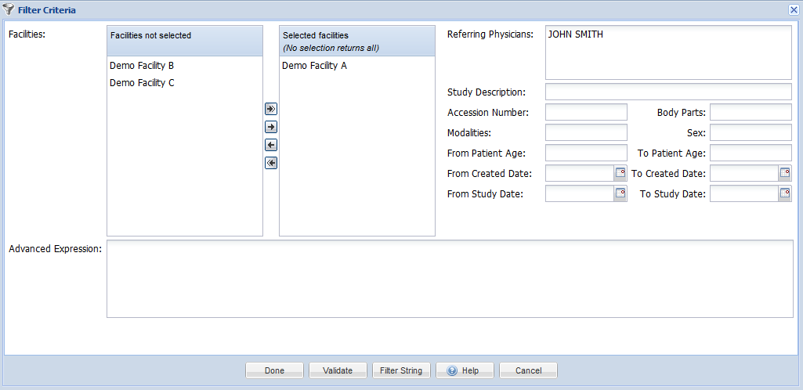This screenshot has width=803, height=390.
Task: Open the From Created Date calendar picker
Action: (620, 173)
